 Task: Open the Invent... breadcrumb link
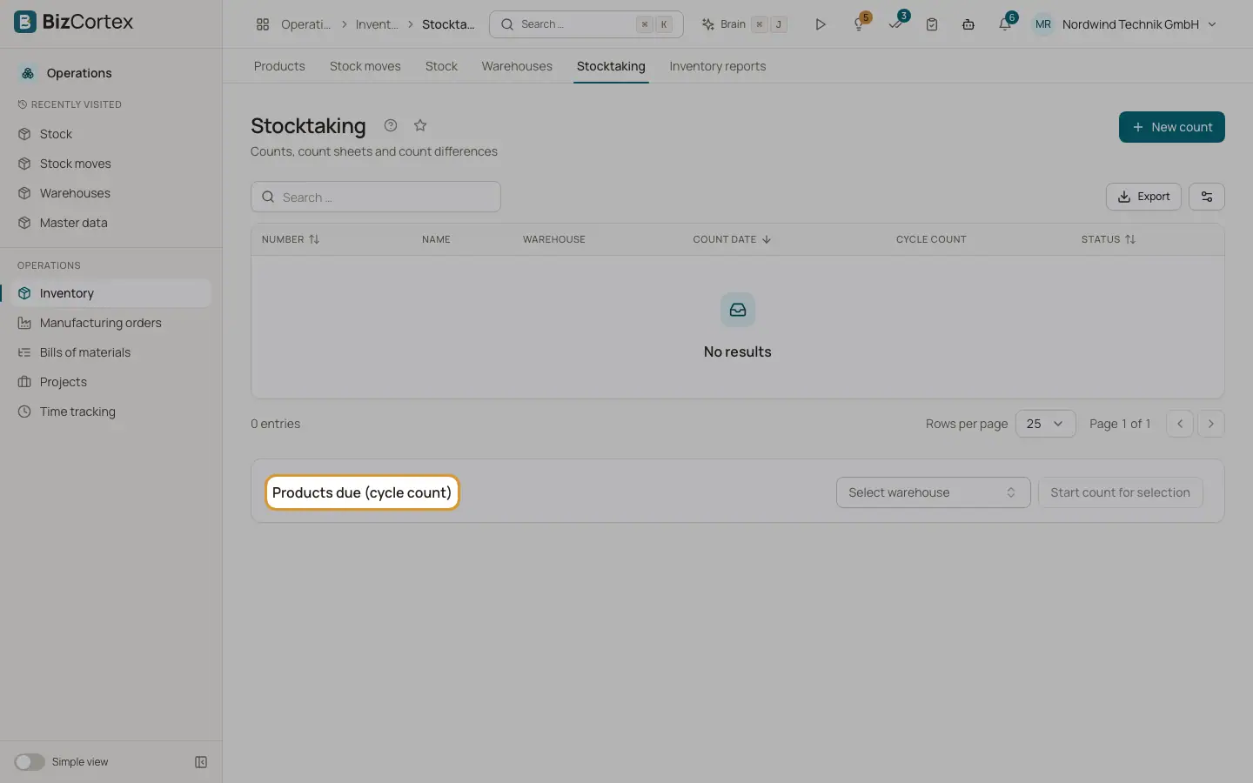point(377,24)
